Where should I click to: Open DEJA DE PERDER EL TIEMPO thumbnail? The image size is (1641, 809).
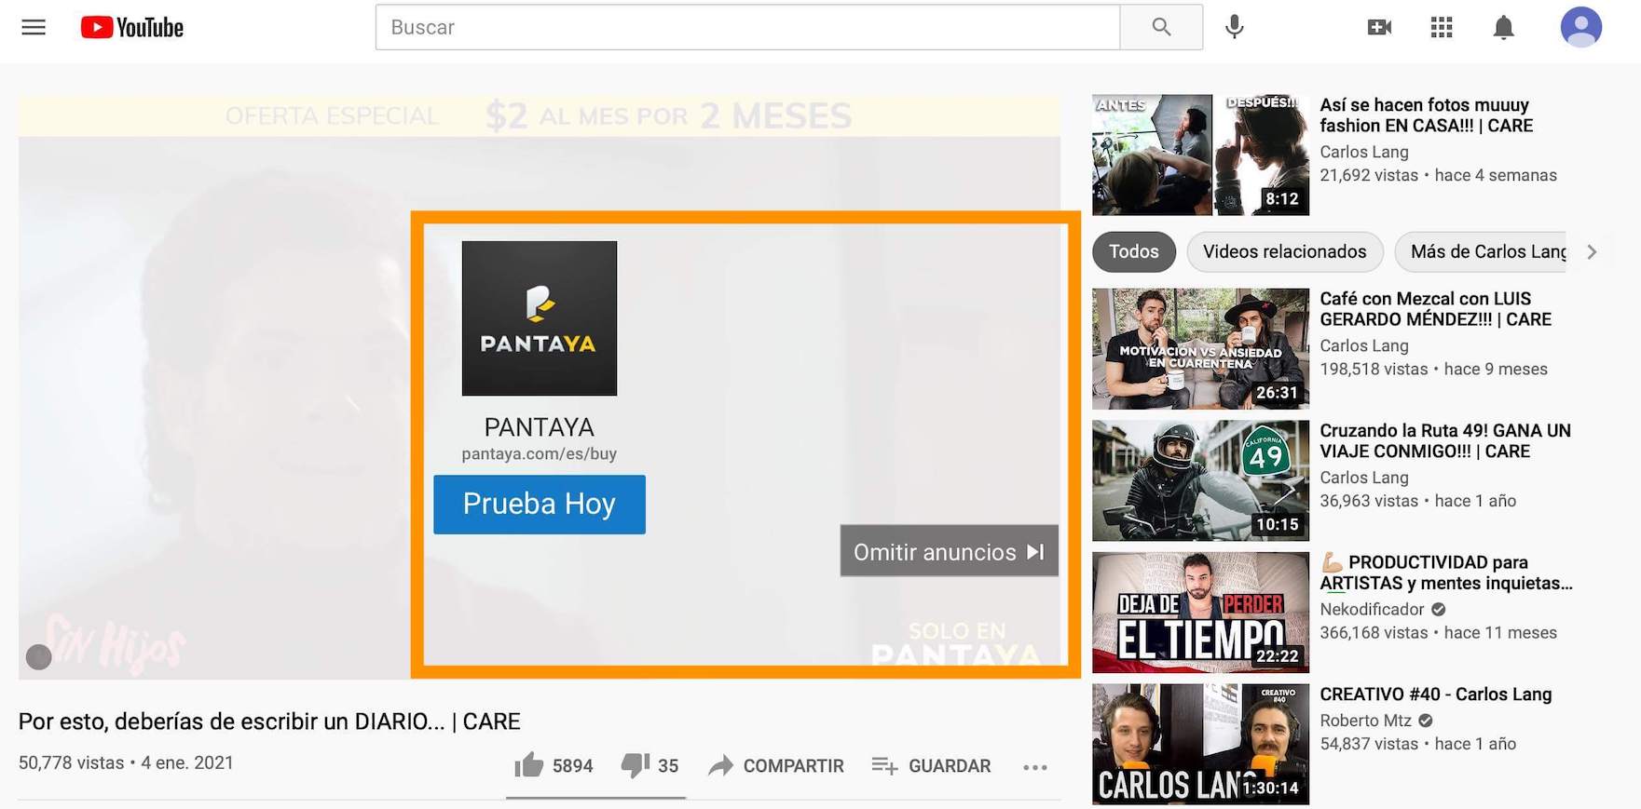click(x=1200, y=613)
